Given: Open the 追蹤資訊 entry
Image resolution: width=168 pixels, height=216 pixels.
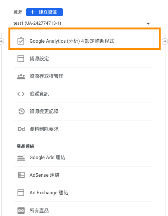Looking at the screenshot, I should point(83,94).
